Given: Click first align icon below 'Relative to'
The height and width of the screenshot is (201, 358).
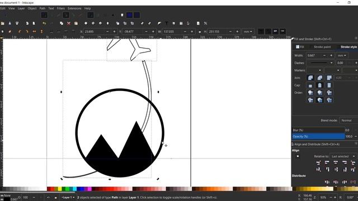Looking at the screenshot, I should (318, 162).
